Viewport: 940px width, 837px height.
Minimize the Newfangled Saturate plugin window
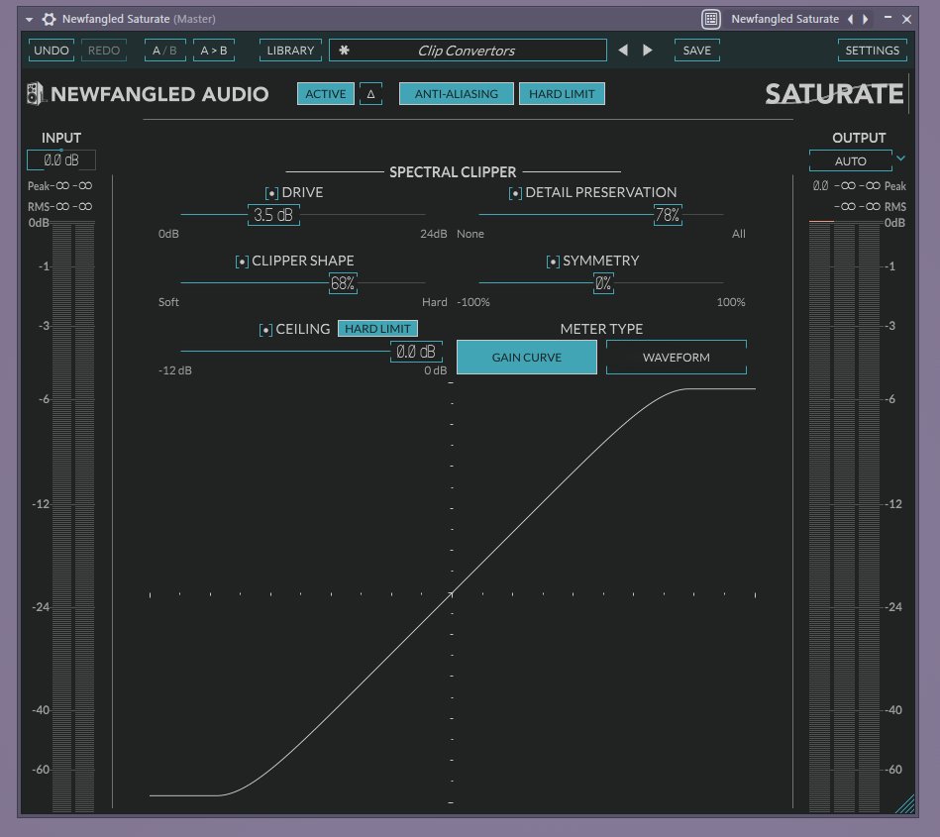coord(888,18)
